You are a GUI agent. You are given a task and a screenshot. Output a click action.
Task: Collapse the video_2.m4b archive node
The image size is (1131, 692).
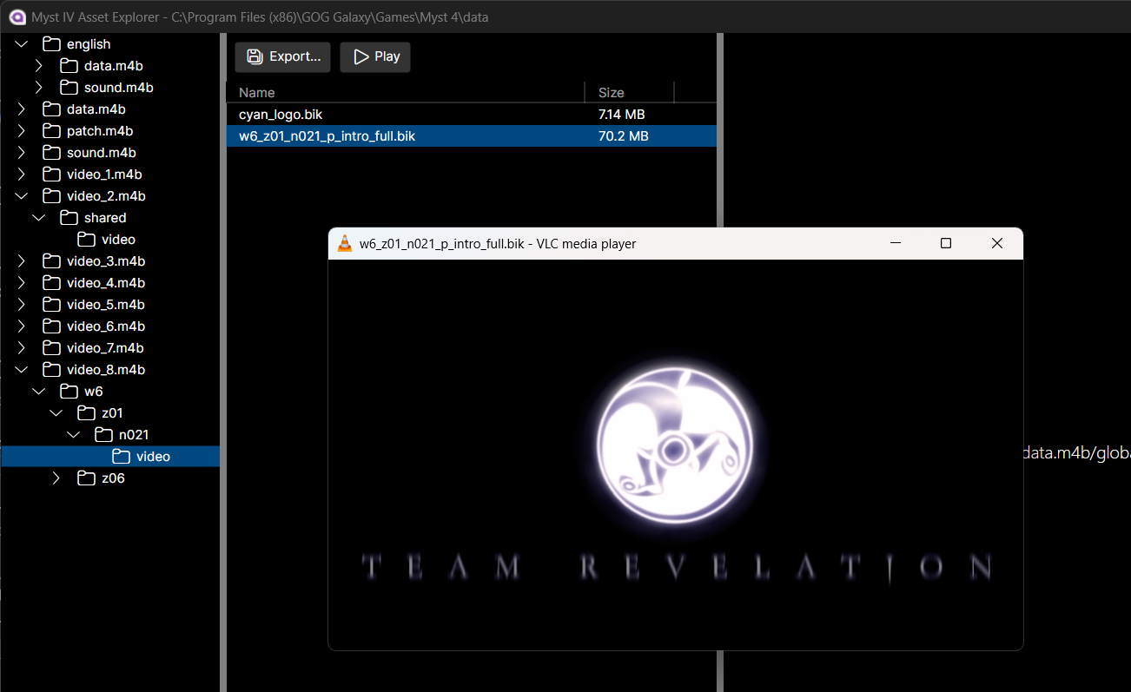click(22, 196)
